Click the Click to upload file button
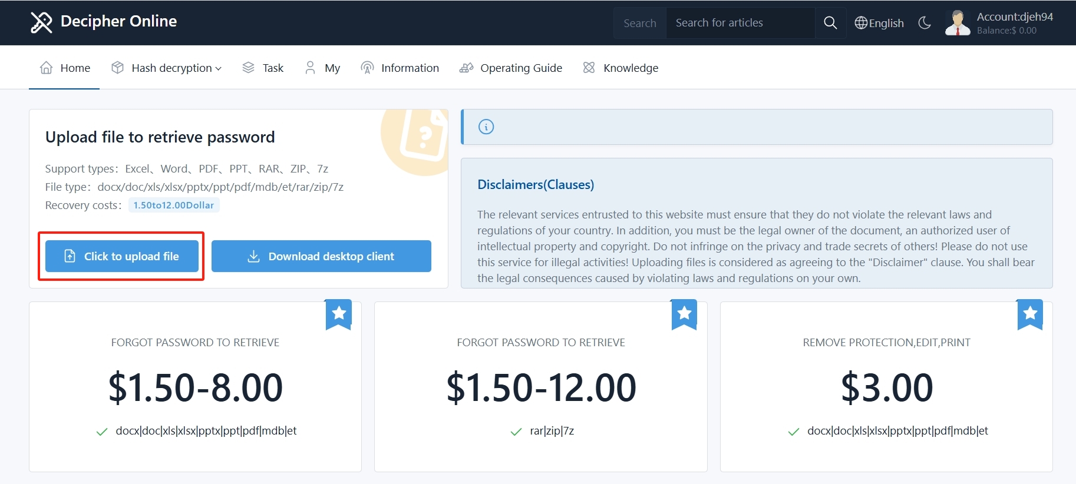 coord(122,256)
